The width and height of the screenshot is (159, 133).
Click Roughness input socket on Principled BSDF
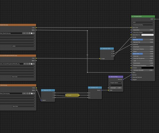(131, 44)
